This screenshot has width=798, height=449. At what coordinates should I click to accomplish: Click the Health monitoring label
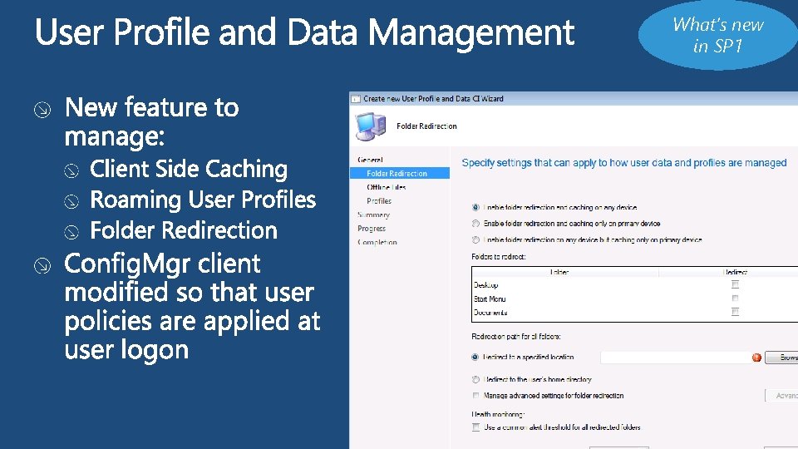pyautogui.click(x=498, y=414)
